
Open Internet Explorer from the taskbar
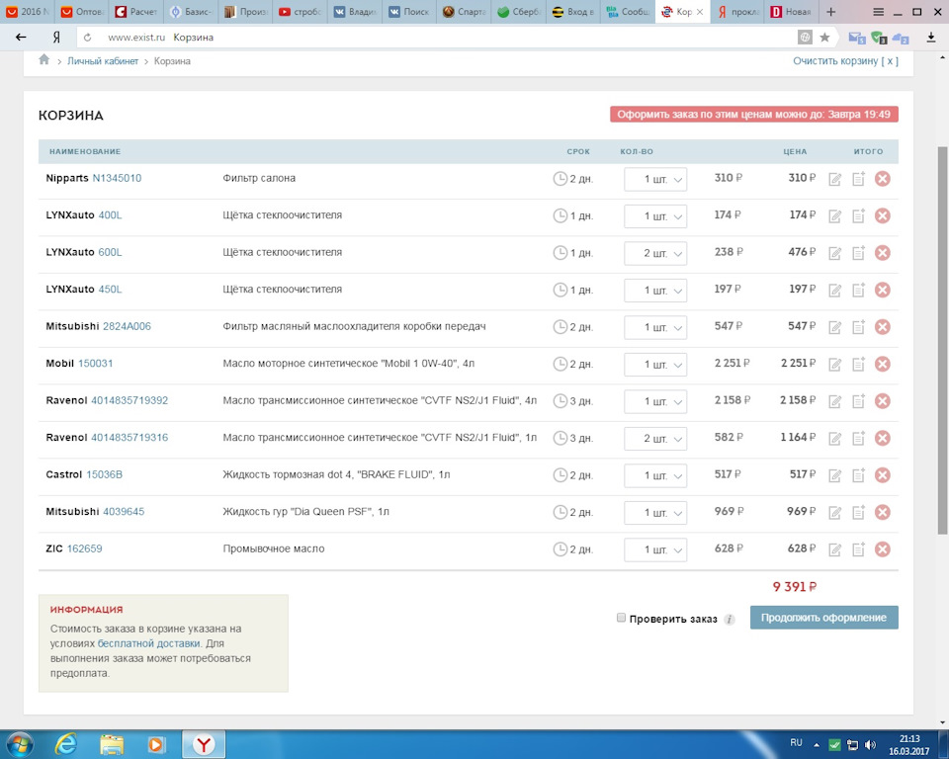point(65,744)
